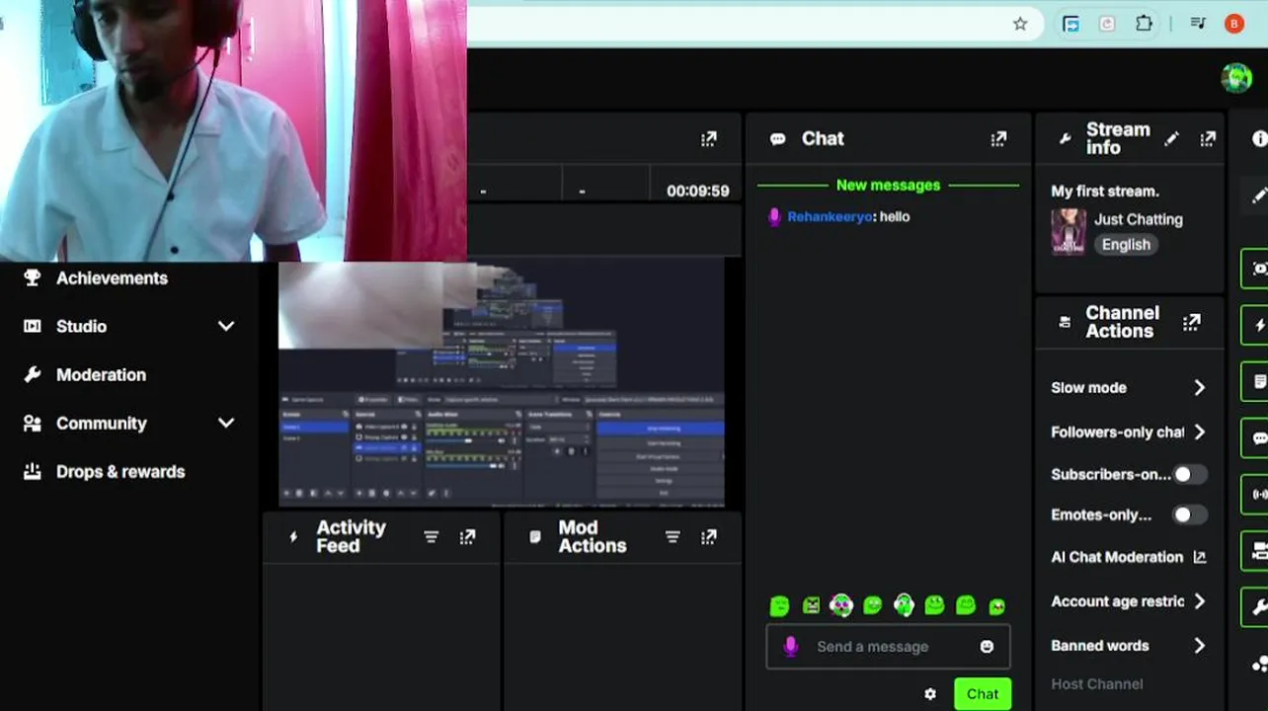Pop out the Activity Feed panel
Image resolution: width=1268 pixels, height=711 pixels.
[467, 537]
